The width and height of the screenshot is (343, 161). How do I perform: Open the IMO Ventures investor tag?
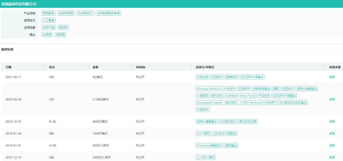(x=252, y=103)
